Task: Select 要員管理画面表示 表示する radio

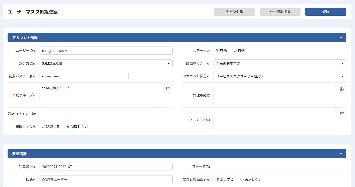Action: click(x=217, y=179)
